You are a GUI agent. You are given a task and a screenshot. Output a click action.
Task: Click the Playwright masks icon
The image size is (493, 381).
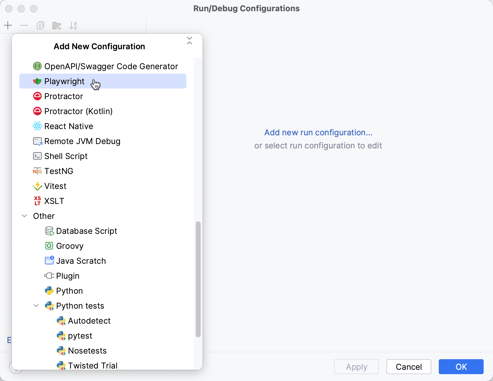[37, 81]
